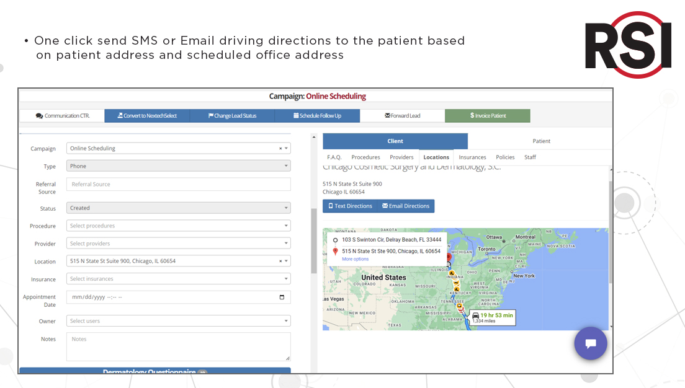Click Change Lead Status button
This screenshot has width=685, height=388.
[232, 116]
